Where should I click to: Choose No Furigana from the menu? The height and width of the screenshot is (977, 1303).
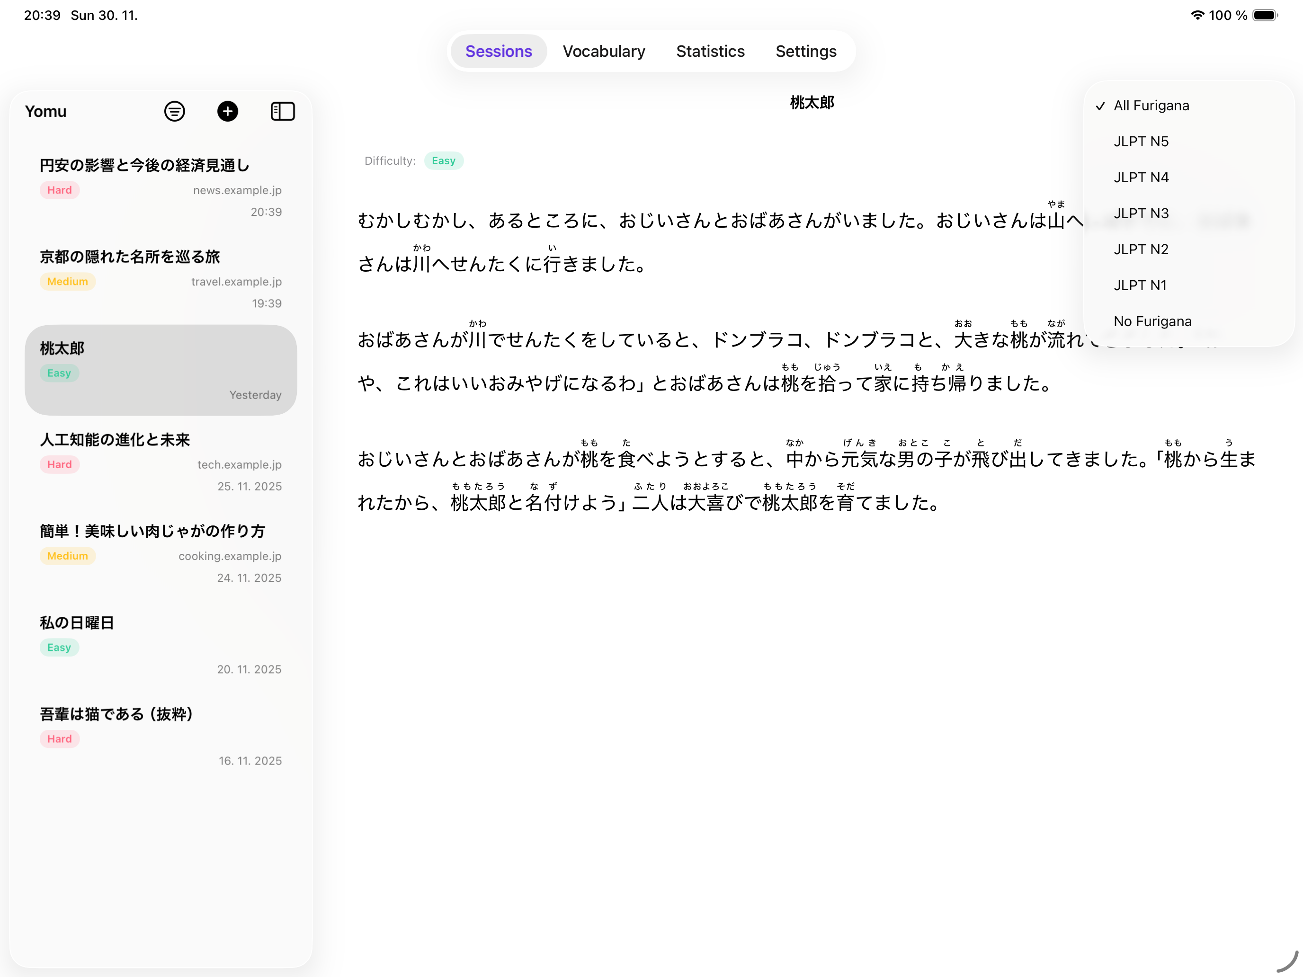coord(1152,321)
